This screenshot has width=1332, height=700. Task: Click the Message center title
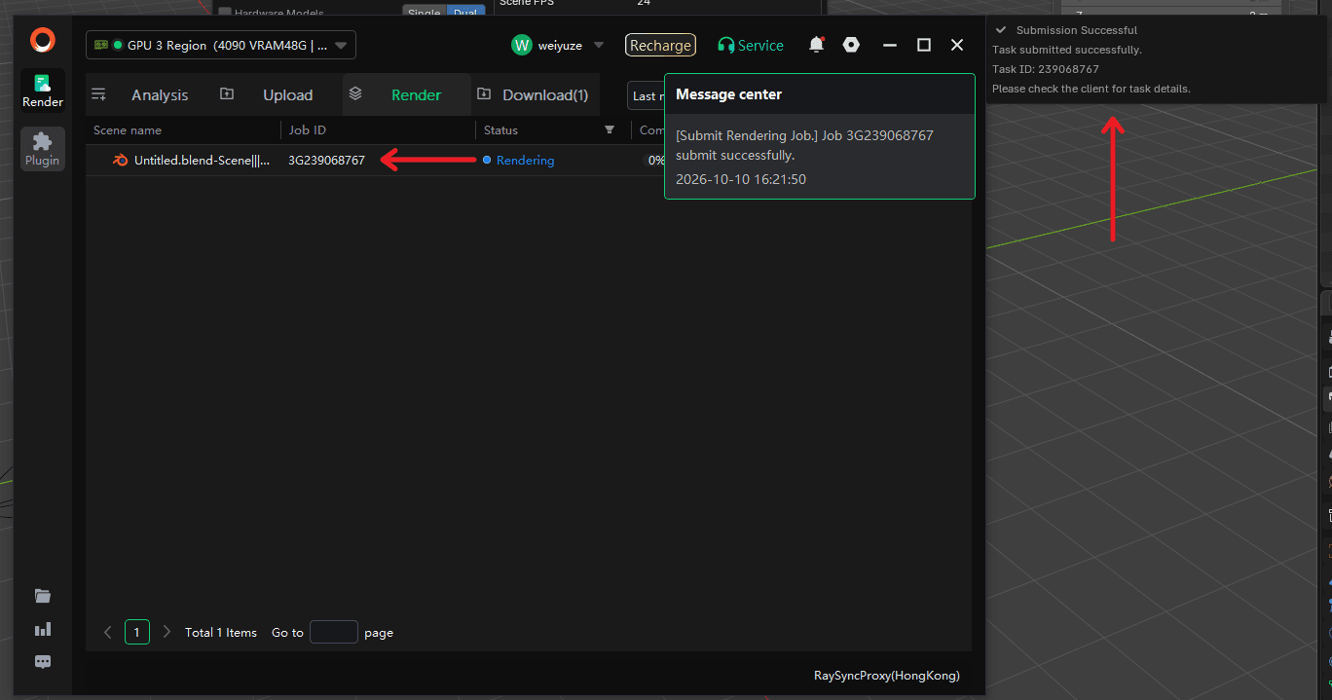click(729, 94)
